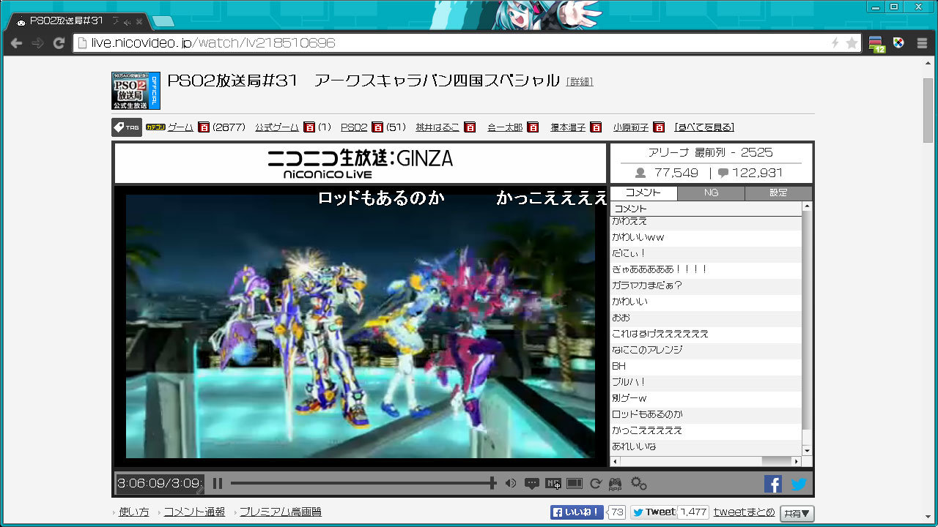Screen dimensions: 938x527
Task: Open NG settings icon in player bar
Action: pyautogui.click(x=553, y=483)
